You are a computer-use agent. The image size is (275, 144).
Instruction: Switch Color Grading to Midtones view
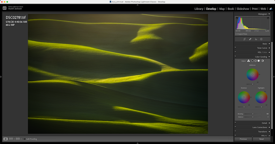(255, 61)
